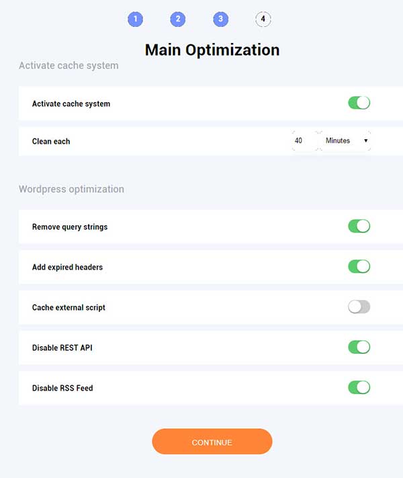The width and height of the screenshot is (403, 478).
Task: Turn off the Activate cache system switch
Action: pyautogui.click(x=359, y=103)
